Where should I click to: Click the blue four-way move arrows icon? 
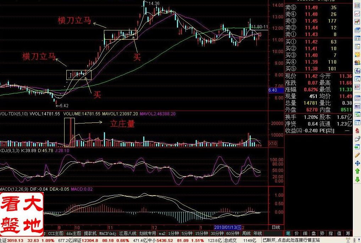(x=357, y=163)
